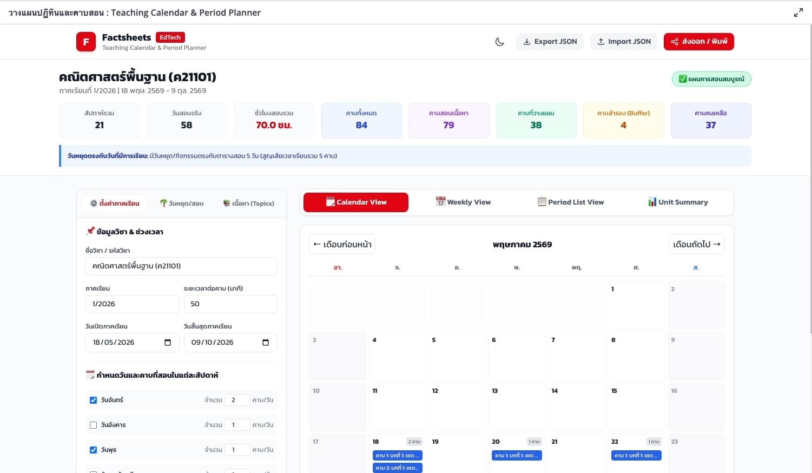Uncheck the Wednesday (วันพุธ) checkbox
This screenshot has height=473, width=812.
pos(93,450)
